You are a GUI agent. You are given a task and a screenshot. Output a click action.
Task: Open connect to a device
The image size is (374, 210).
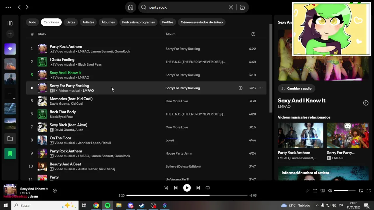323,191
